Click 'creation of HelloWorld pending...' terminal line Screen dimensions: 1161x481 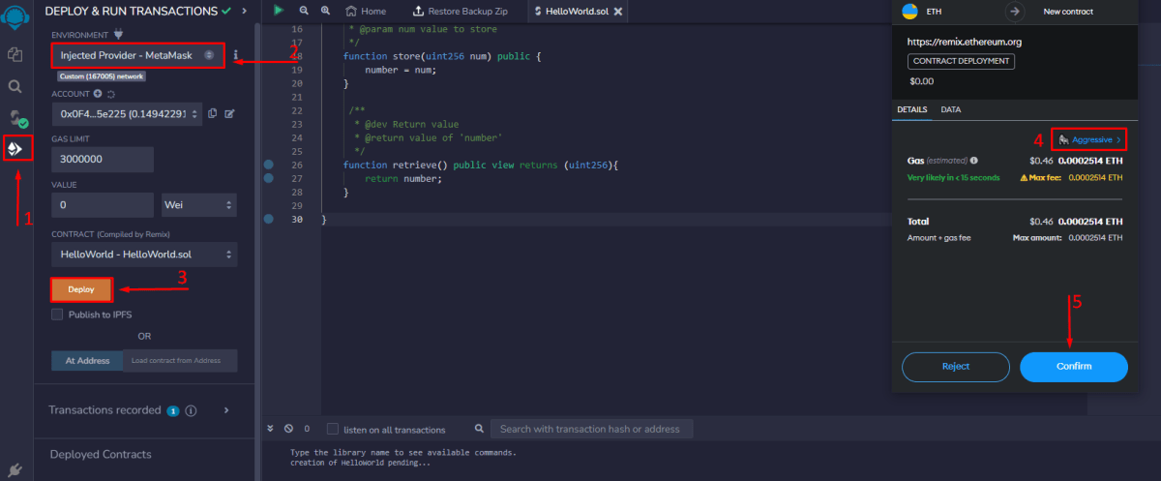tap(361, 463)
